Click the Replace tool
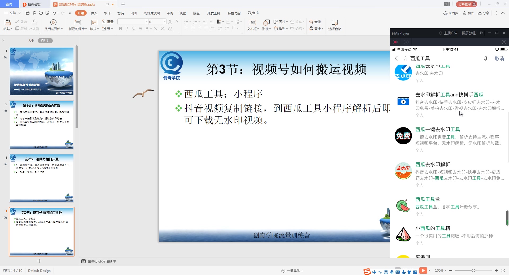Viewport: 509px width, 275px height. (x=316, y=29)
